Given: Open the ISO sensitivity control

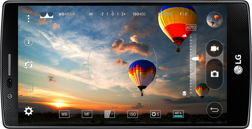Looking at the screenshot, I should (x=133, y=114).
